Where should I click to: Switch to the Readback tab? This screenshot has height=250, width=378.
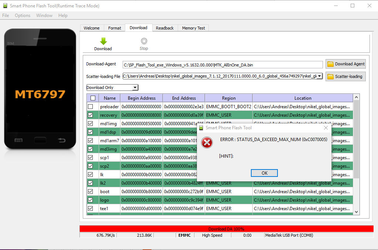(164, 28)
